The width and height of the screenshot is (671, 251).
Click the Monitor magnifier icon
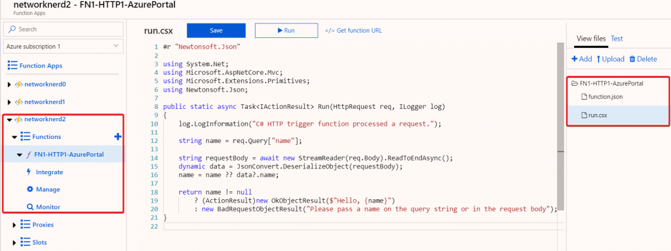(x=30, y=207)
